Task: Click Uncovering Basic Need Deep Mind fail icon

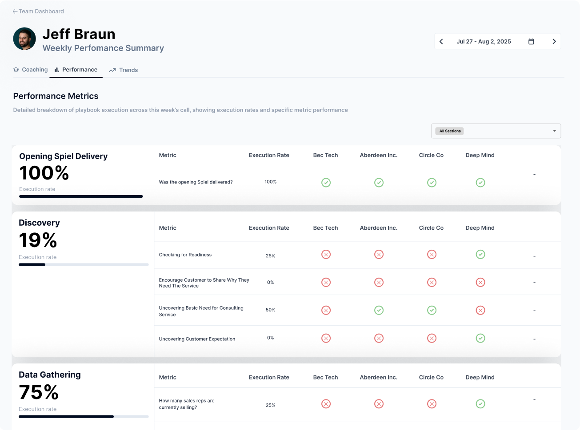Action: pos(480,311)
